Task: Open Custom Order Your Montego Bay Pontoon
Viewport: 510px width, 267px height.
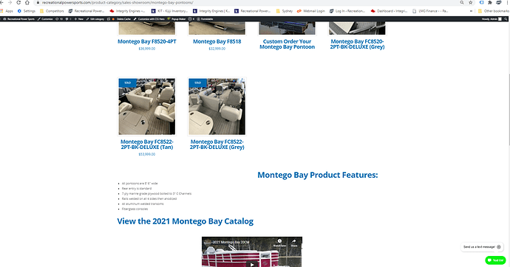Action: point(288,44)
